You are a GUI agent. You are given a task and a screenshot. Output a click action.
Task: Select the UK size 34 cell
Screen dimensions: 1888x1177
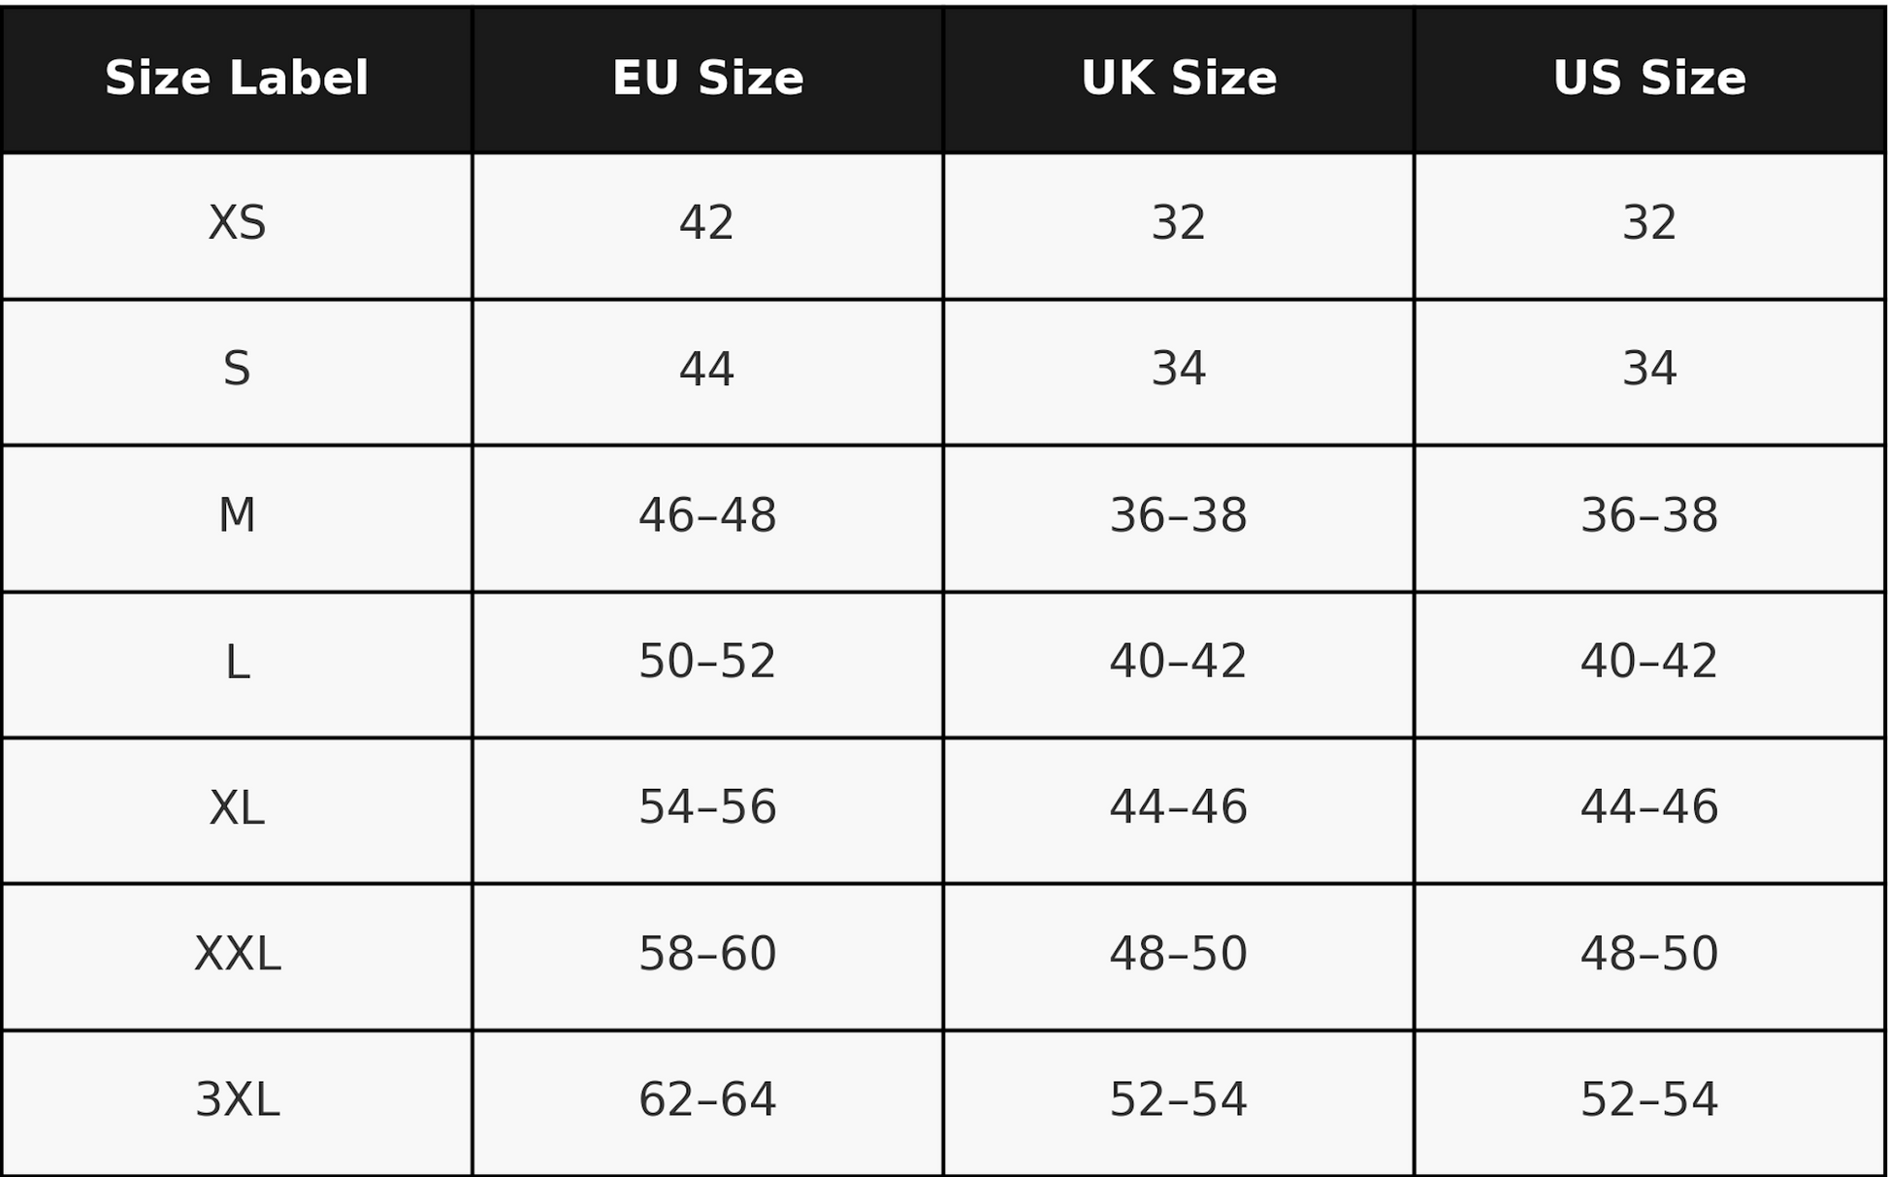click(1179, 373)
